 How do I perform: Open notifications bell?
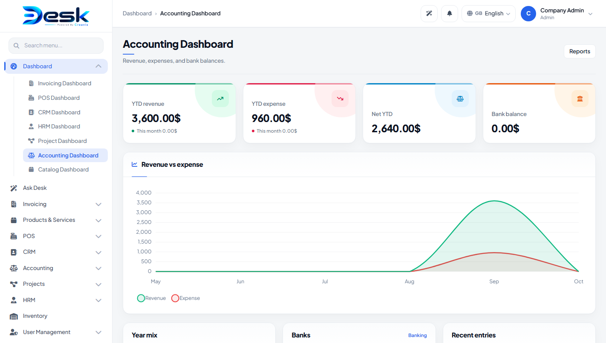click(x=450, y=14)
